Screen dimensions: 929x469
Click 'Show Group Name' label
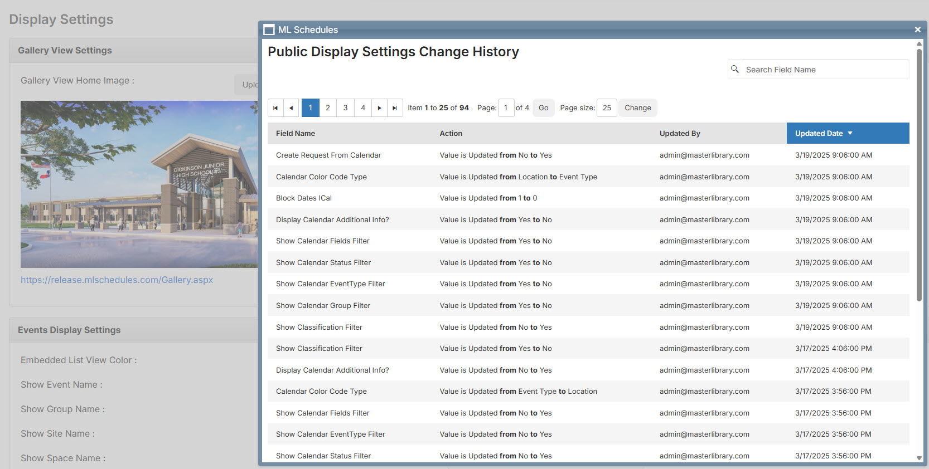(x=62, y=409)
